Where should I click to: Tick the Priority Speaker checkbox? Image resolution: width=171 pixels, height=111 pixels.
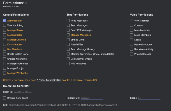pos(131,54)
